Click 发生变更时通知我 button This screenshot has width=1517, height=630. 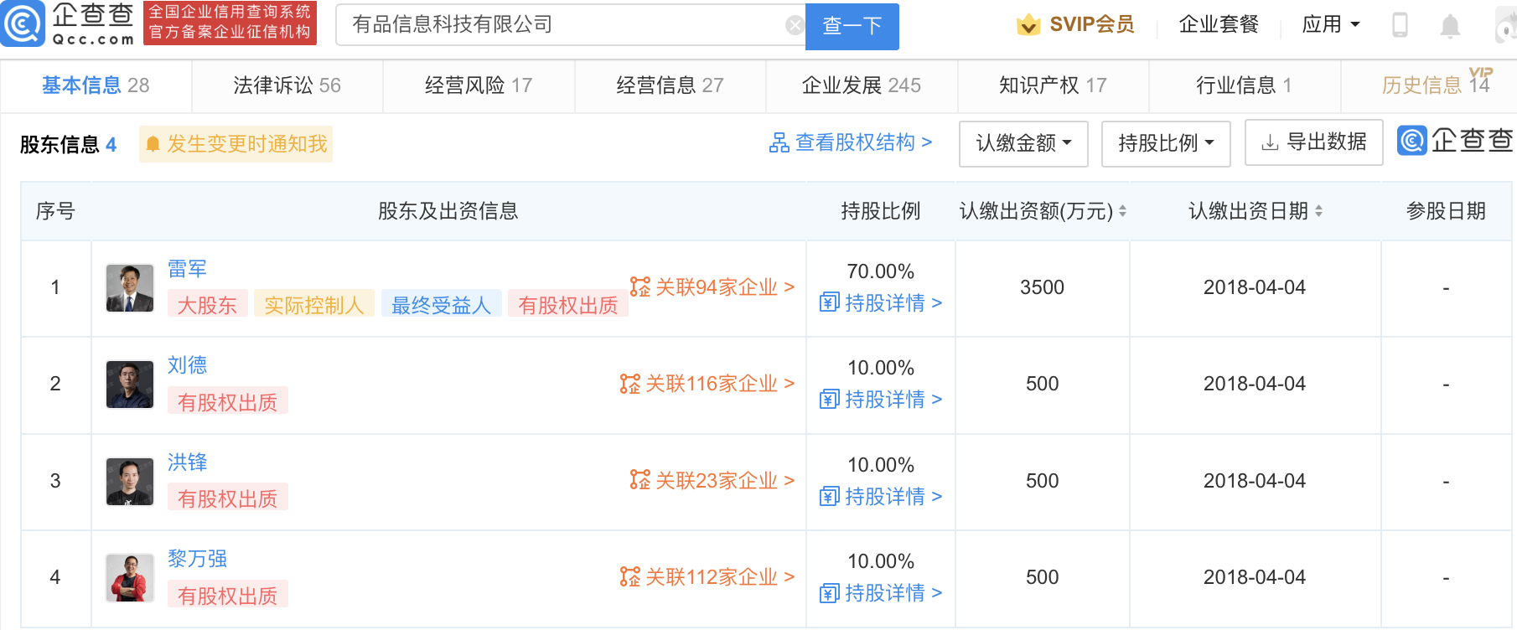pos(236,144)
